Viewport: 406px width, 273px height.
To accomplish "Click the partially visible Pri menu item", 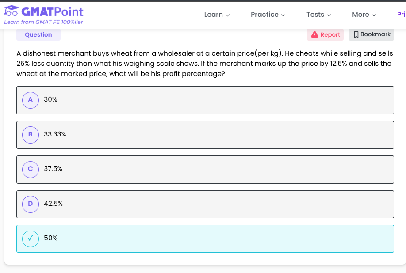I will point(401,15).
